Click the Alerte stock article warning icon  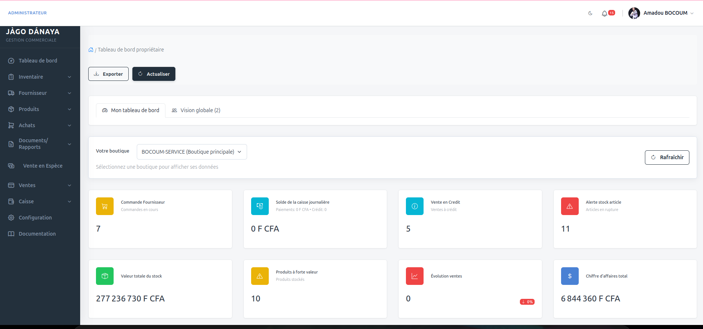click(570, 206)
